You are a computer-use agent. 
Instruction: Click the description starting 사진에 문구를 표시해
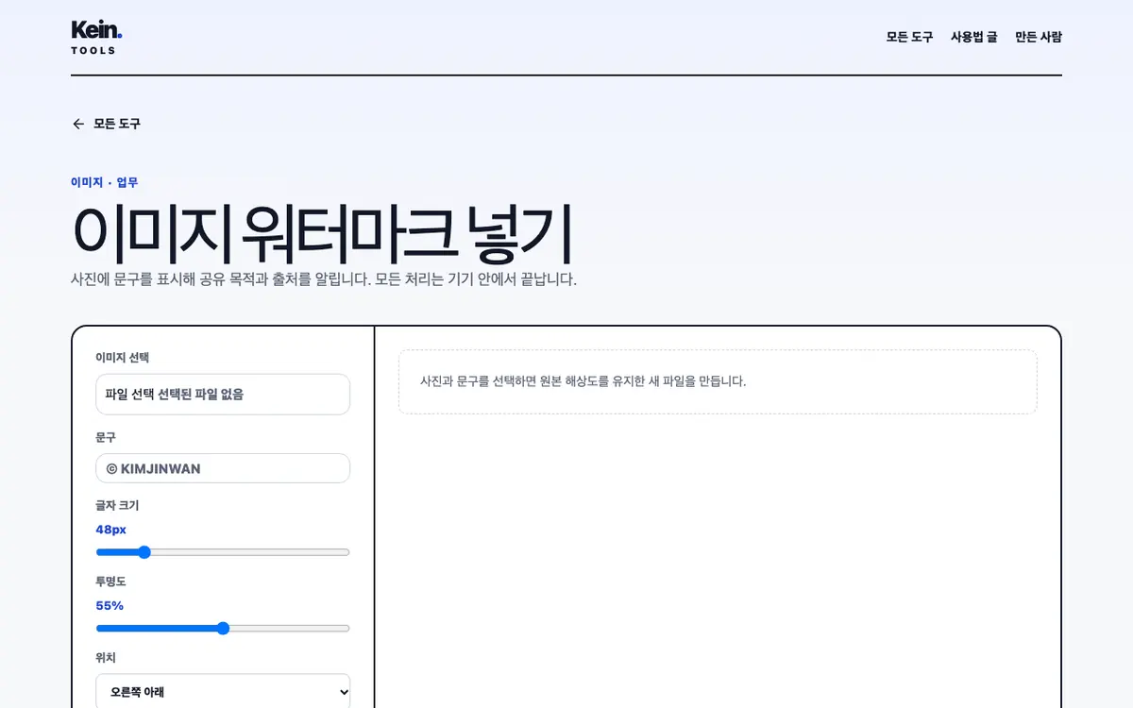coord(324,279)
